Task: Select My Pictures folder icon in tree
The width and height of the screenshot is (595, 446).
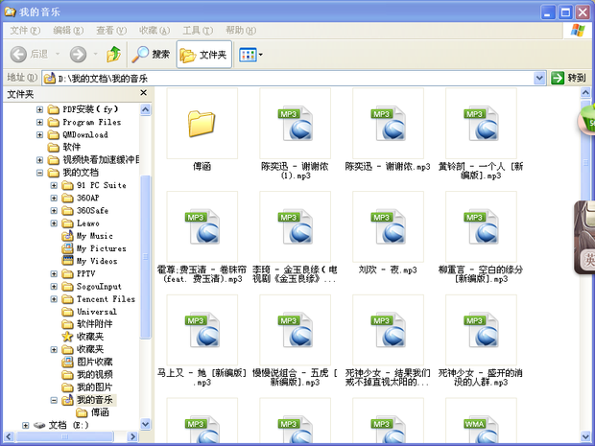Action: click(x=67, y=248)
